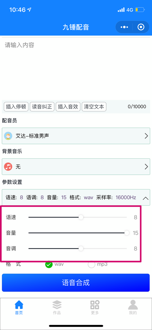Expand the 艾达-标准男声 voice selector arrow
This screenshot has width=152, height=330.
point(146,136)
